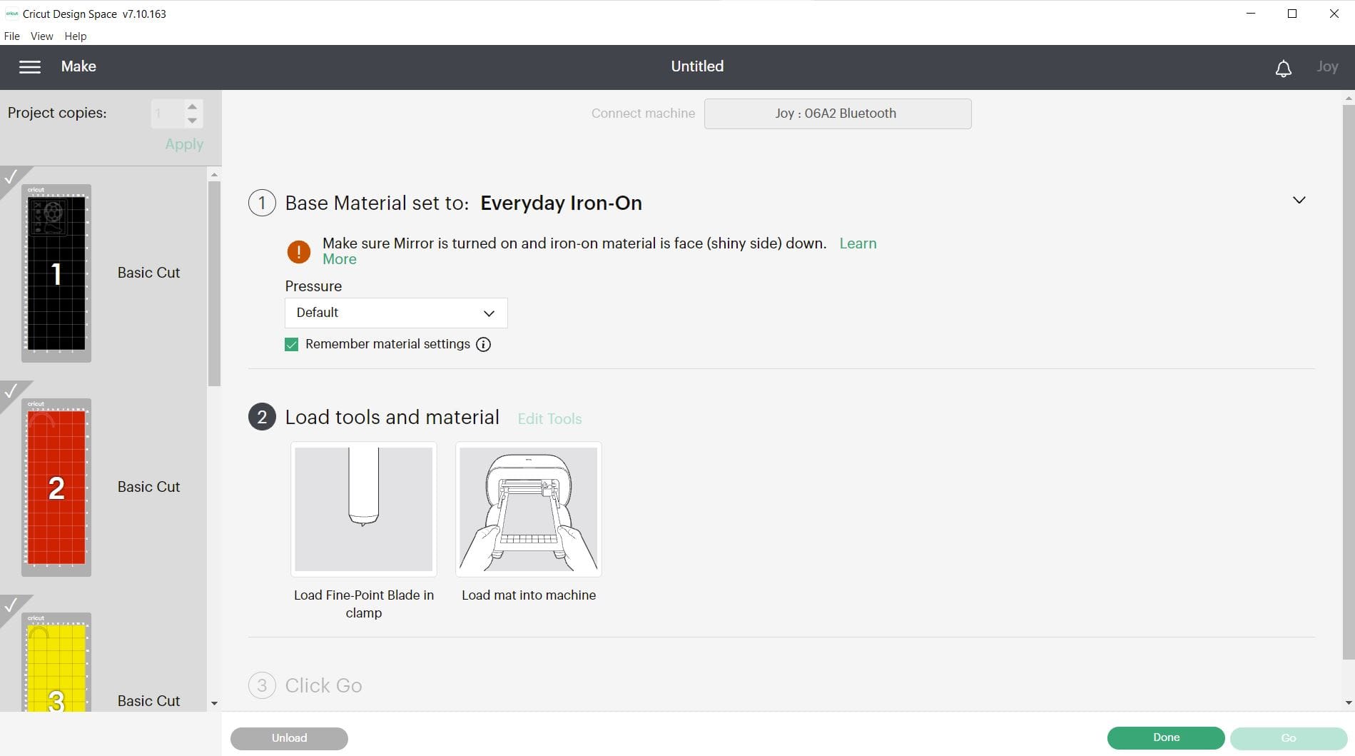Click the mat list vertical scrollbar
1355x756 pixels.
tap(214, 284)
